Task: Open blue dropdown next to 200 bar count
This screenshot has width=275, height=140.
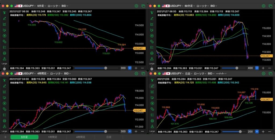Action: pos(257,131)
